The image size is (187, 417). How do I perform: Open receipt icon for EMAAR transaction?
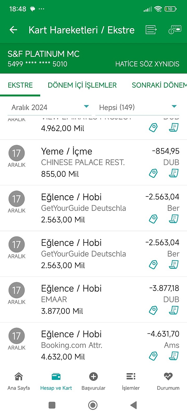click(174, 310)
